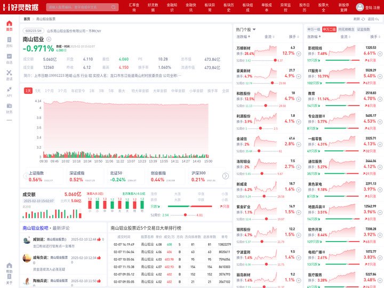Add 南山铝业 to watchlist with plus icon
384x288 pixels.
point(49,39)
